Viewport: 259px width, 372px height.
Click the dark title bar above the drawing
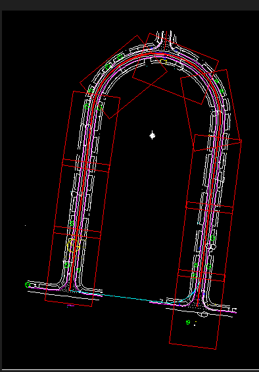point(129,5)
